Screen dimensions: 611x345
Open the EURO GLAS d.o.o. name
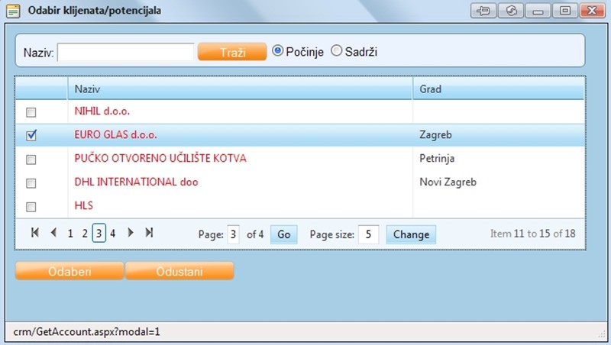(x=116, y=135)
